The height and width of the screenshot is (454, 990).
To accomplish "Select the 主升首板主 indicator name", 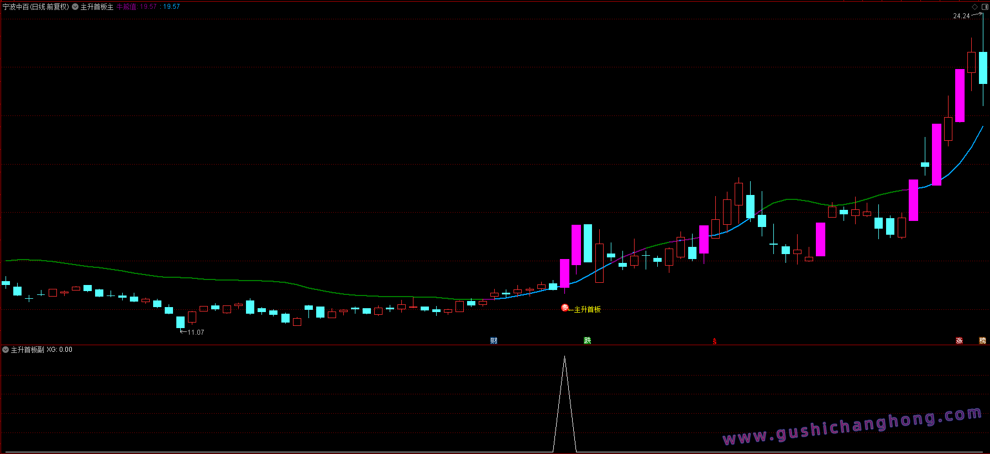I will tap(97, 7).
